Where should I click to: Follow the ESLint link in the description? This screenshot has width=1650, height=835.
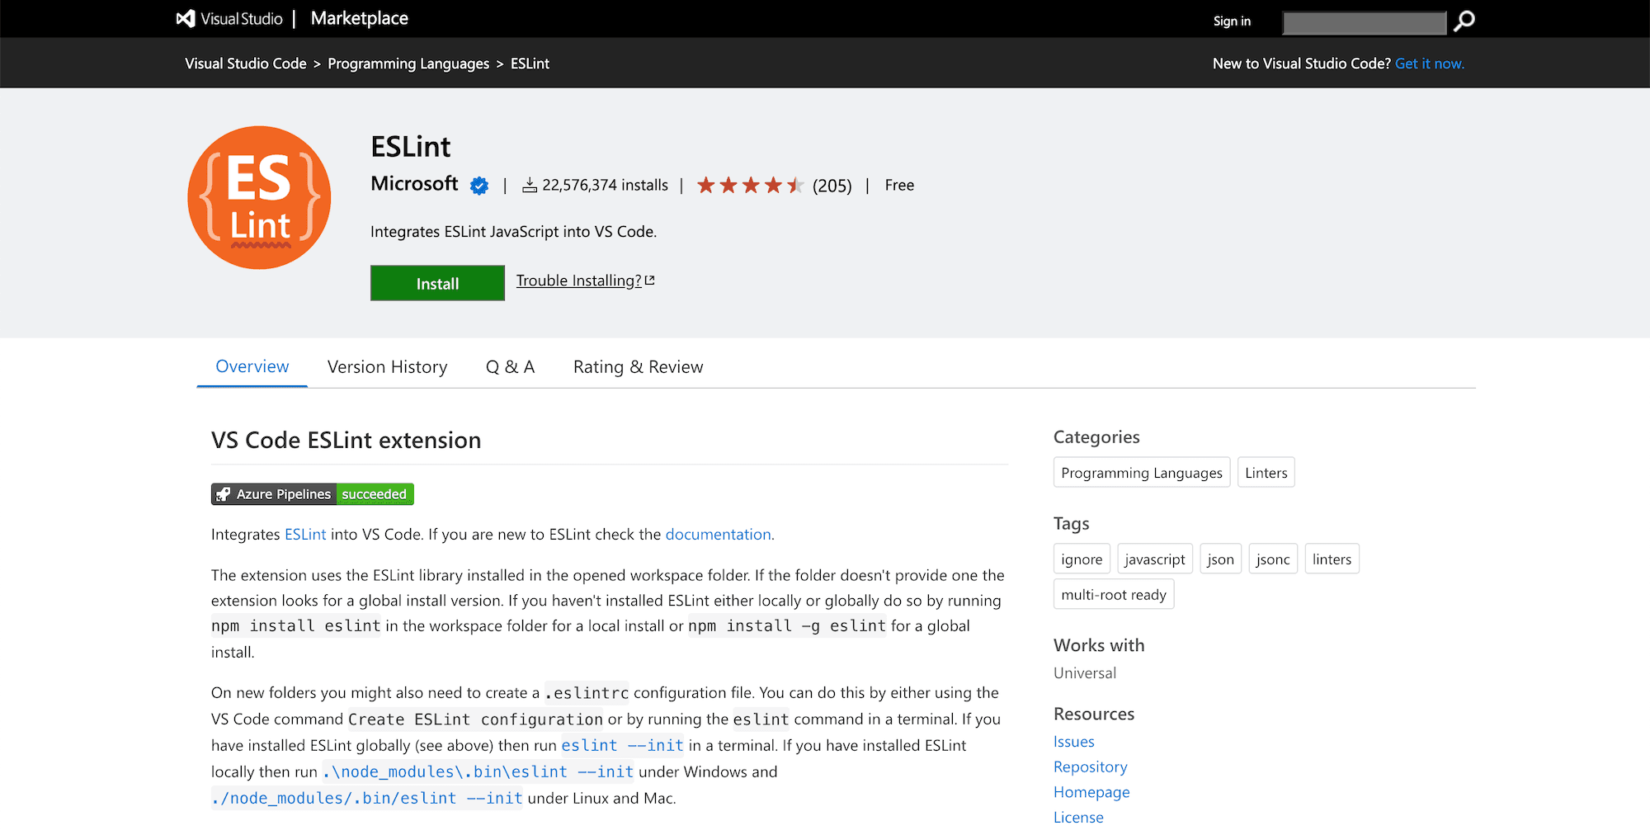coord(305,535)
